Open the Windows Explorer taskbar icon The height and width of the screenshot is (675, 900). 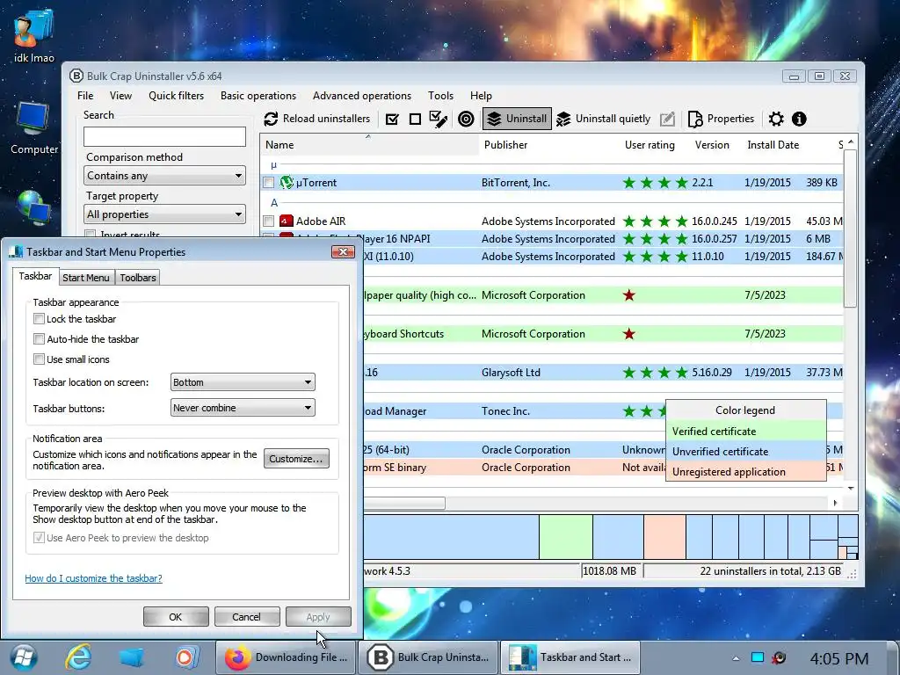pos(132,657)
